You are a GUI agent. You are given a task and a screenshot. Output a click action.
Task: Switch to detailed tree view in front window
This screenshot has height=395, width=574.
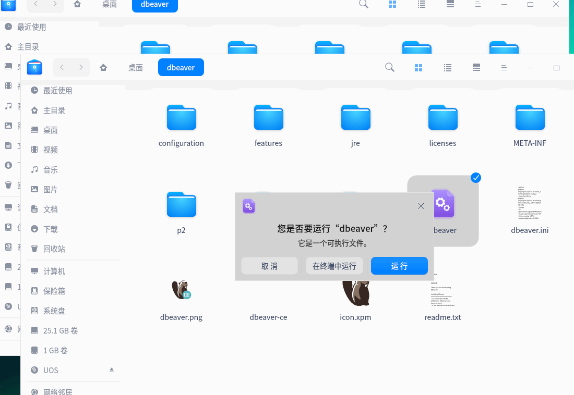pyautogui.click(x=476, y=67)
